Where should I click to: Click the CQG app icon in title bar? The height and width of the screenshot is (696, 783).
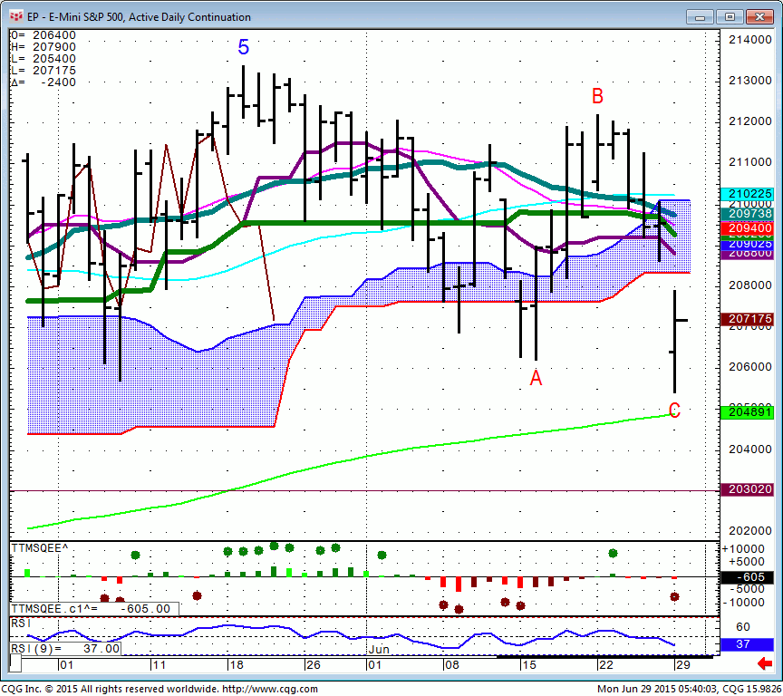tap(16, 16)
